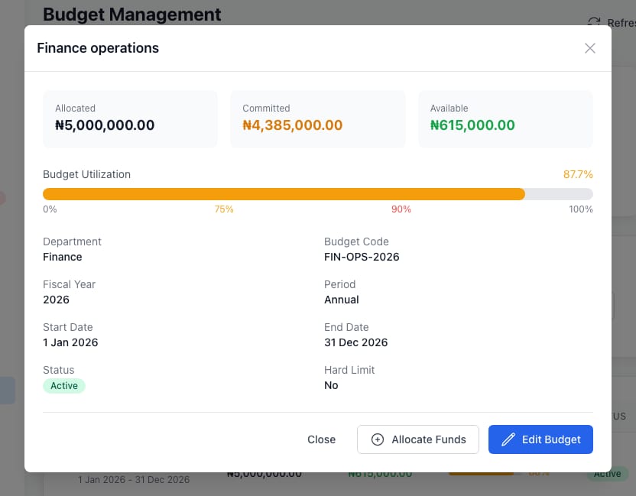
Task: Click the 75% threshold label
Action: 224,209
